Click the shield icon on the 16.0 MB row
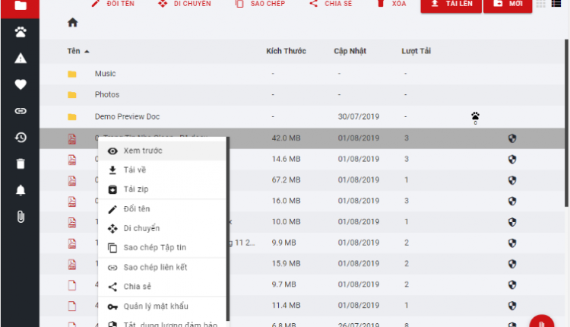The width and height of the screenshot is (570, 327). [x=512, y=202]
